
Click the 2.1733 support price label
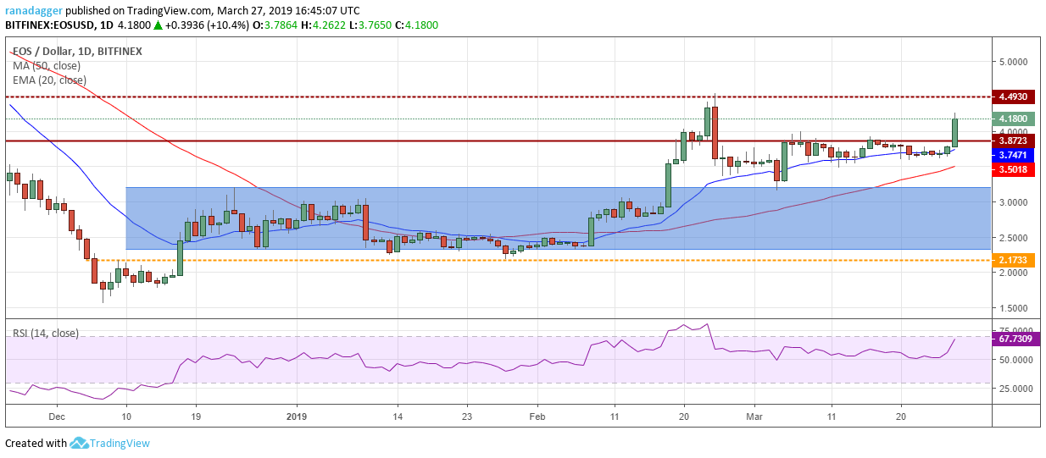pyautogui.click(x=1013, y=260)
